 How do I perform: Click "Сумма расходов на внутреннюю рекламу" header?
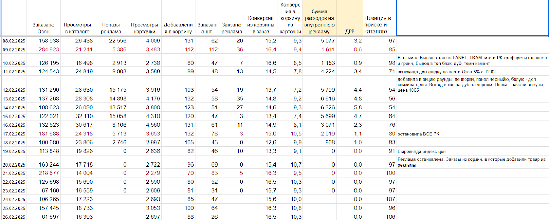click(x=319, y=22)
